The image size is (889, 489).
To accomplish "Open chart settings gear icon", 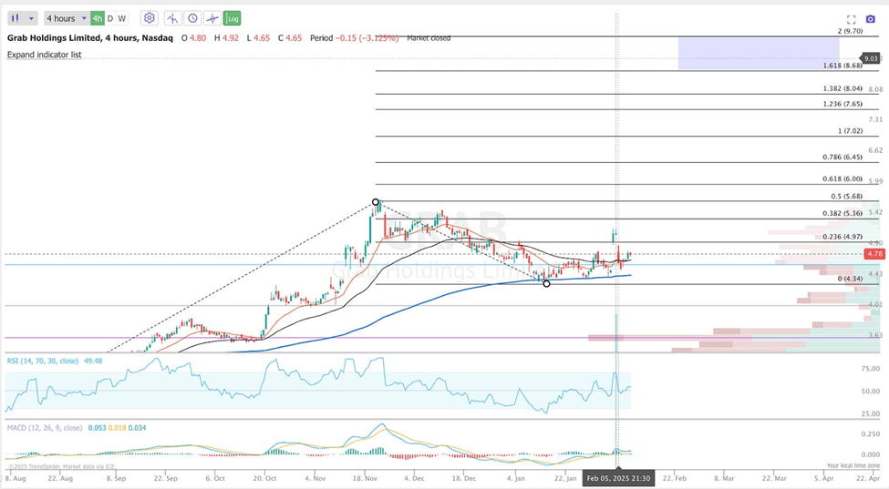I will click(150, 18).
